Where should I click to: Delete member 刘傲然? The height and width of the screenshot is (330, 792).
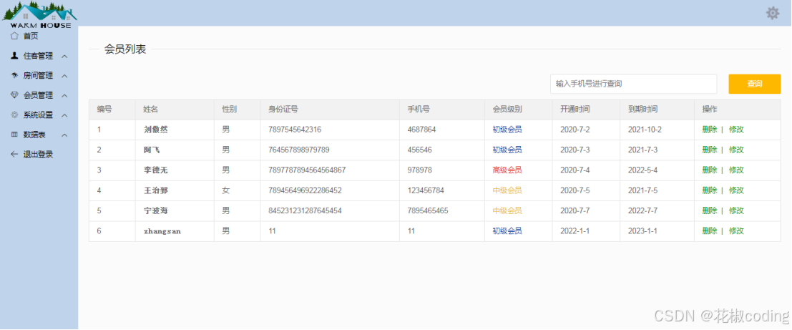[709, 130]
